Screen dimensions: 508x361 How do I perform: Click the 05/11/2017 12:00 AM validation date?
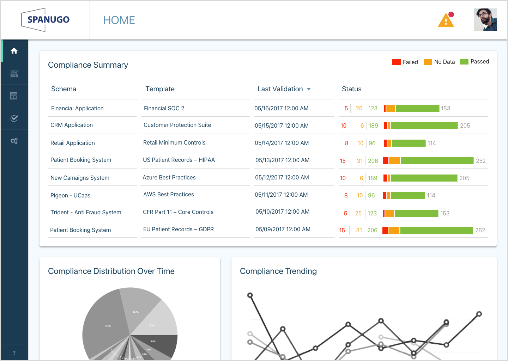[281, 195]
